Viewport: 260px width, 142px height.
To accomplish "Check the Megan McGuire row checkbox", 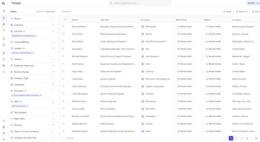I will coord(63,123).
